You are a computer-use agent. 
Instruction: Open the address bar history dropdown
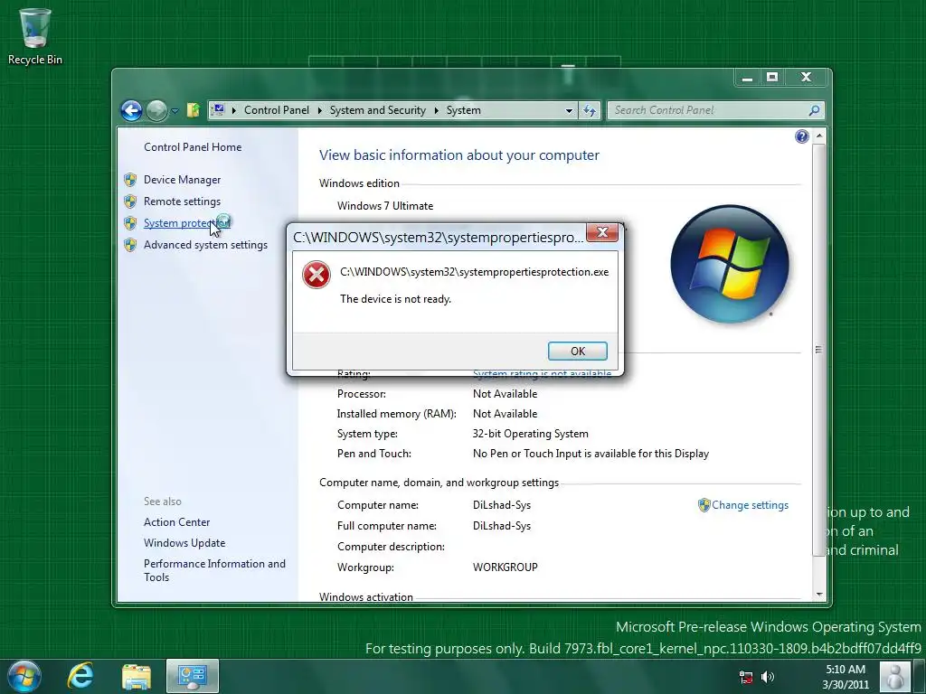point(569,110)
